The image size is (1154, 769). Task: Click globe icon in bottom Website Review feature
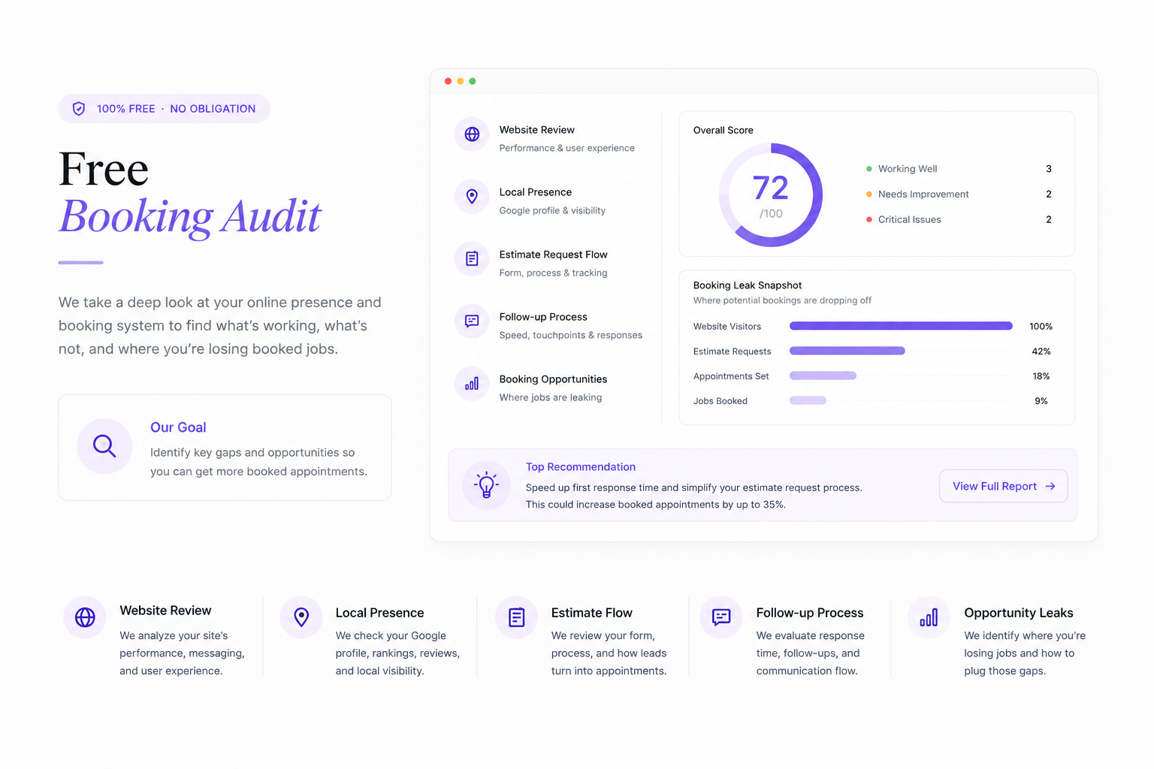[x=85, y=617]
